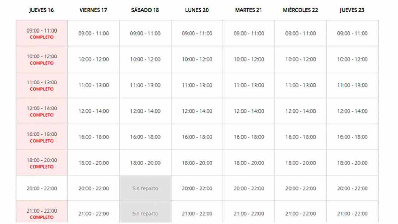398x224 pixels.
Task: Pick Miércoles 22 slot 21:00 - 22:00
Action: 300,213
